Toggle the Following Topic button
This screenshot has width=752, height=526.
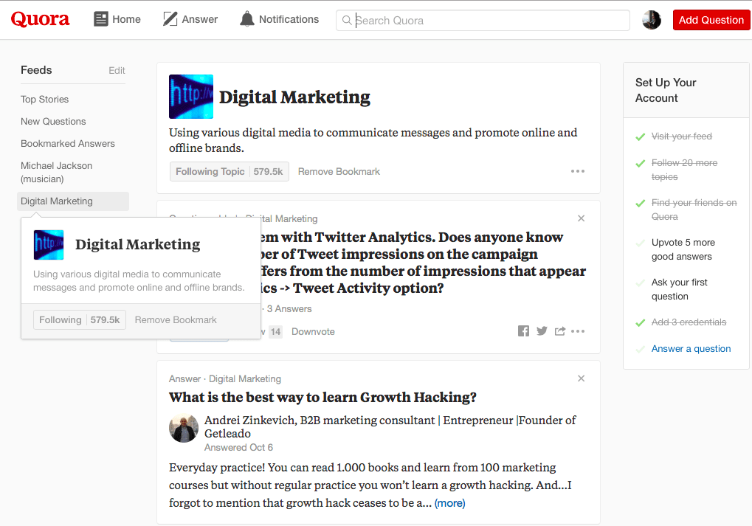(230, 172)
